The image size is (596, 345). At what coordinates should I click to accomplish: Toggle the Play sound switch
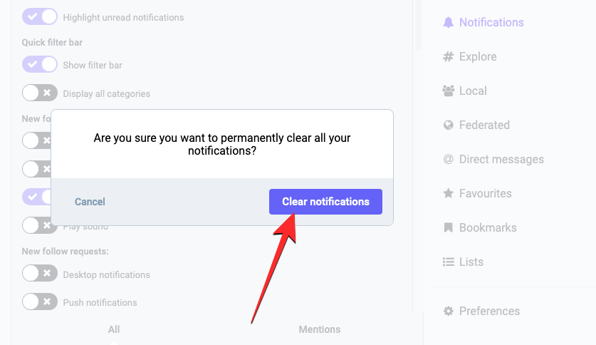click(40, 225)
